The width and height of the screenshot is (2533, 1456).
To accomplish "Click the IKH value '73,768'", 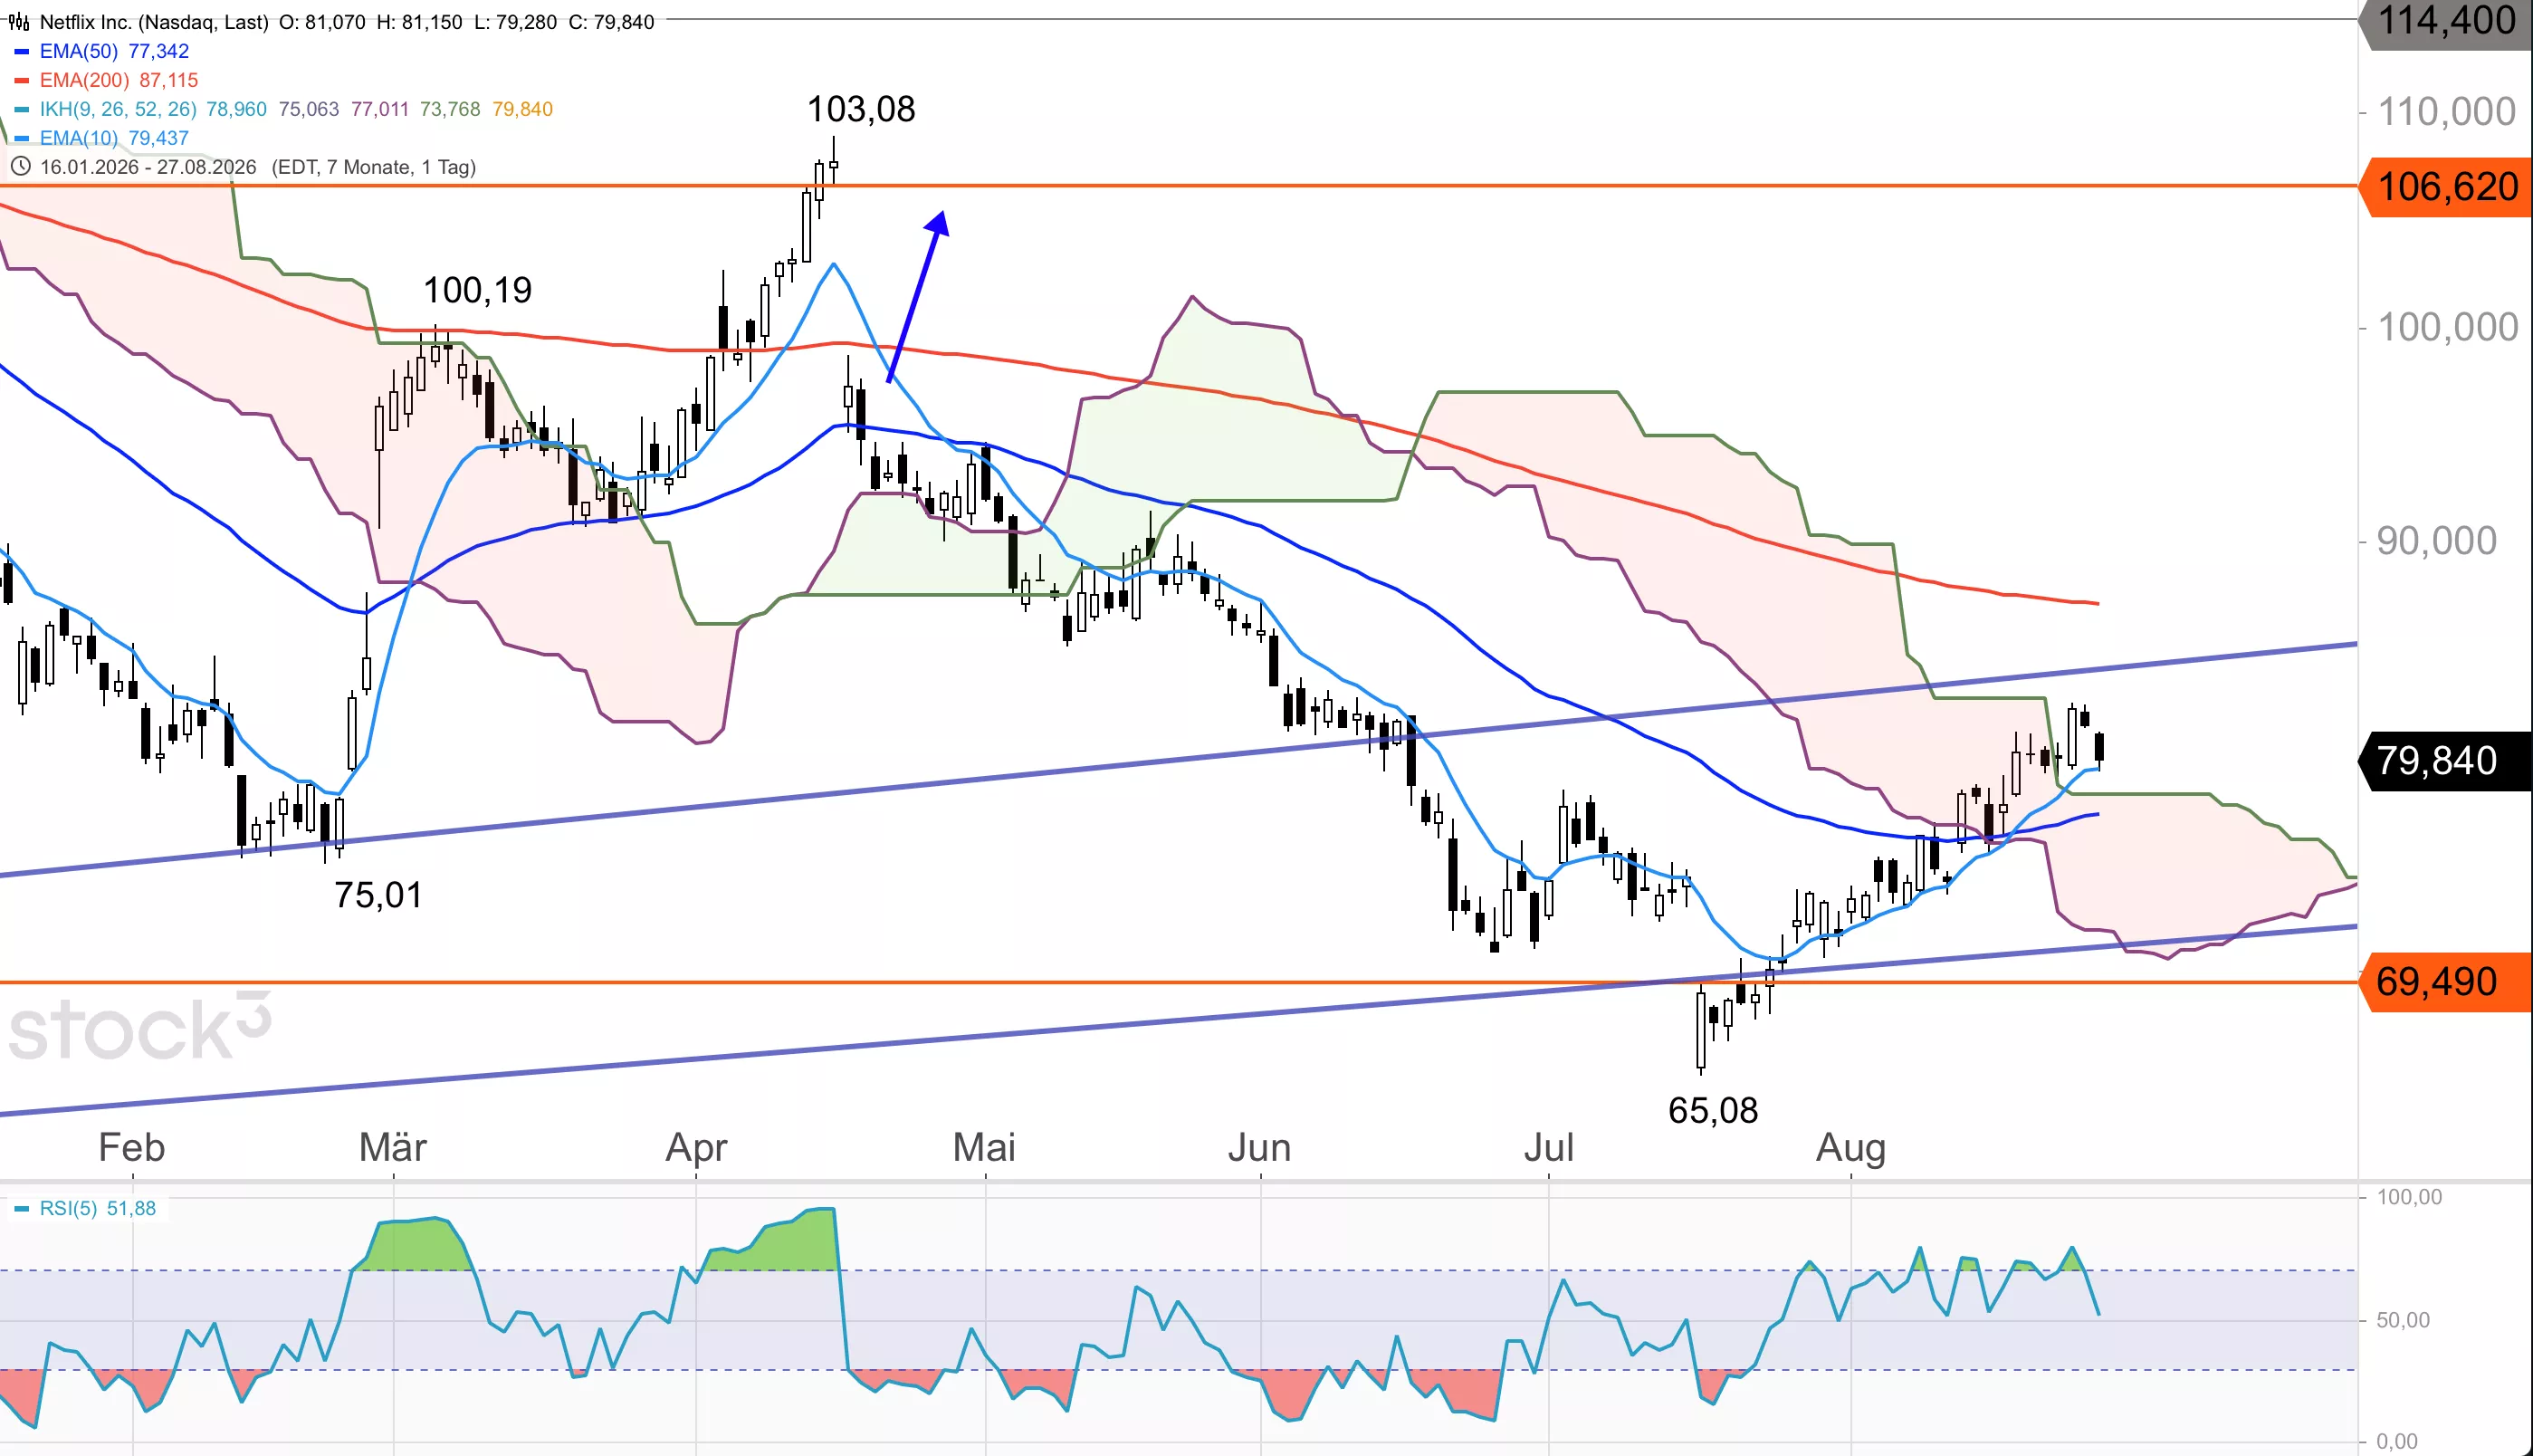I will click(450, 109).
